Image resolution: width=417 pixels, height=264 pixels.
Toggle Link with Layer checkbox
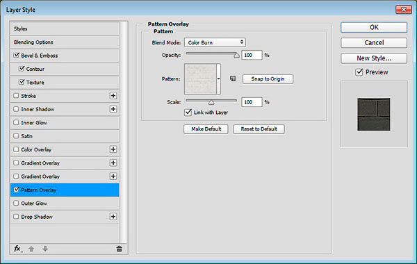tap(188, 112)
